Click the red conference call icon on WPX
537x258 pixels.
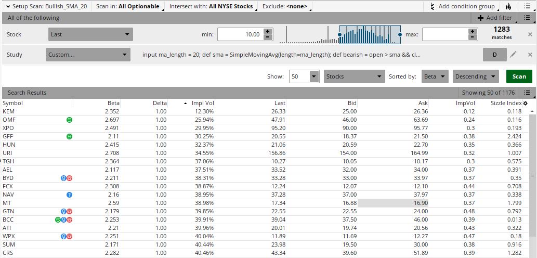(69, 236)
